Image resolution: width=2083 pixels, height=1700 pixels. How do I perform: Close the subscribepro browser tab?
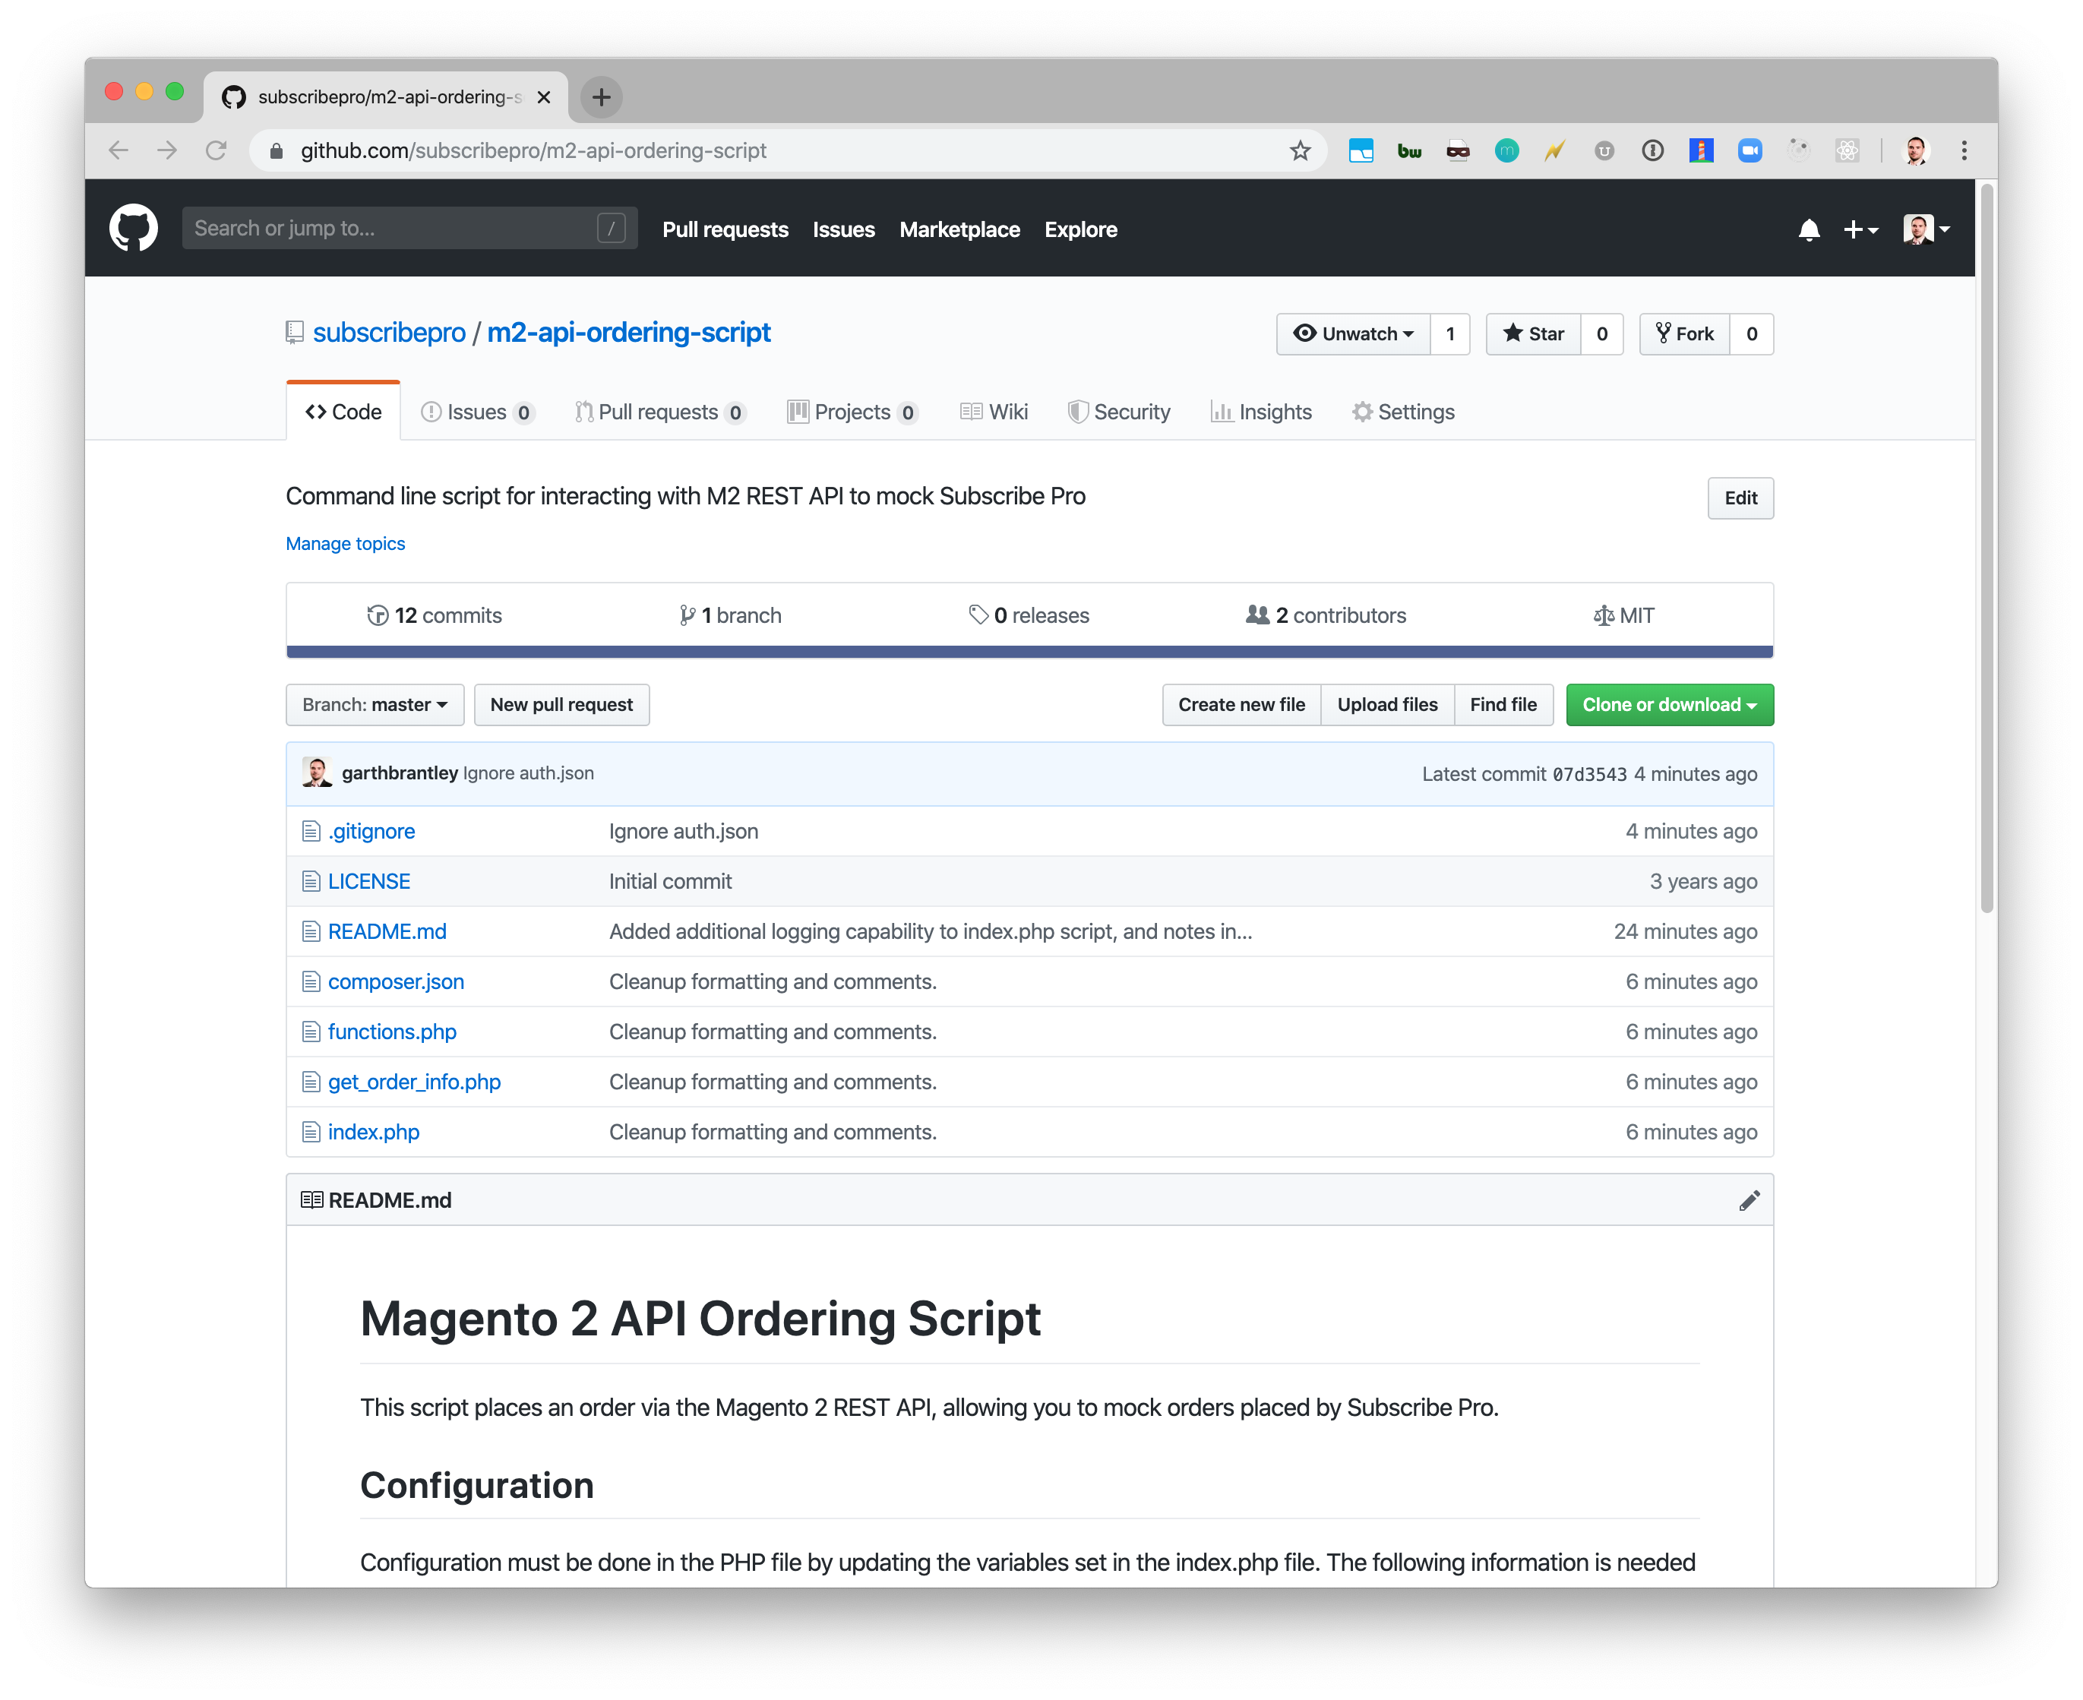pyautogui.click(x=543, y=97)
